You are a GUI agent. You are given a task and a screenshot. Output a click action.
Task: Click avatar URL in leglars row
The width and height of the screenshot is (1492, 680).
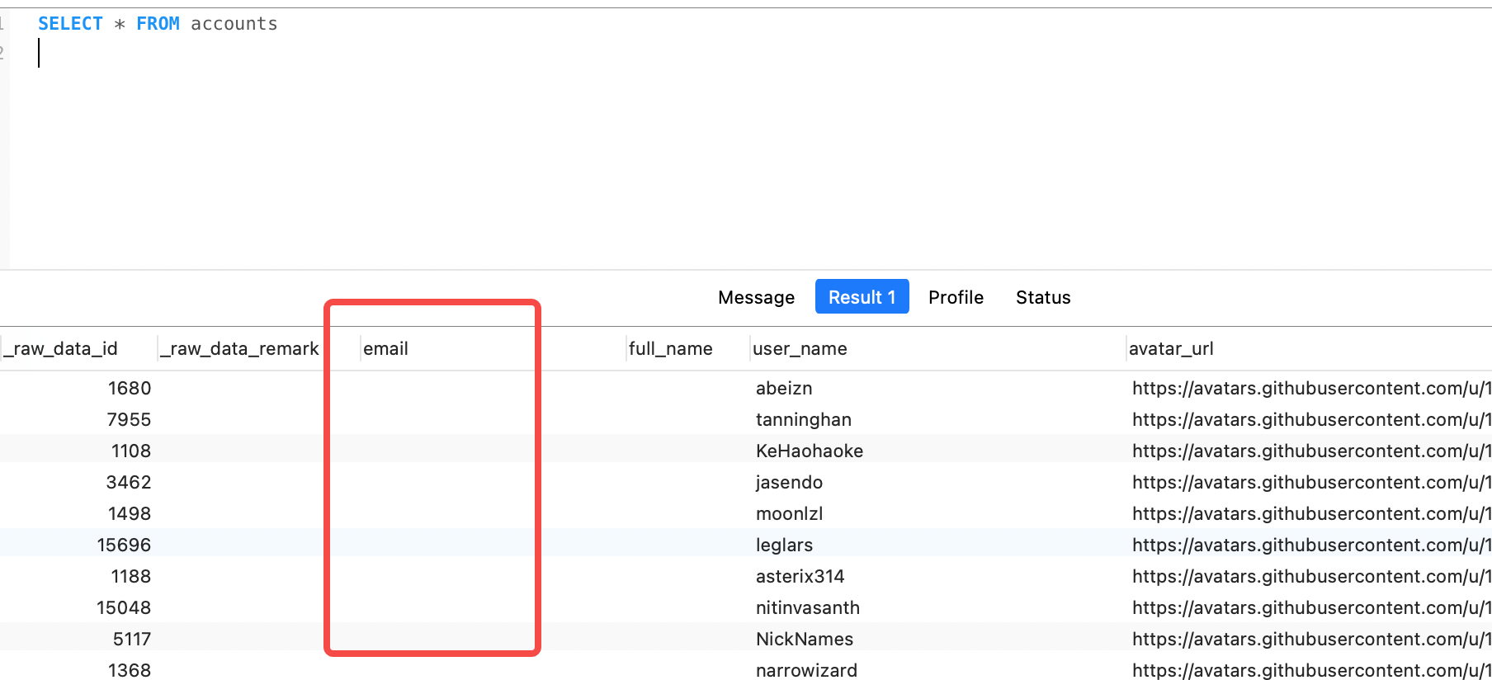(1311, 545)
